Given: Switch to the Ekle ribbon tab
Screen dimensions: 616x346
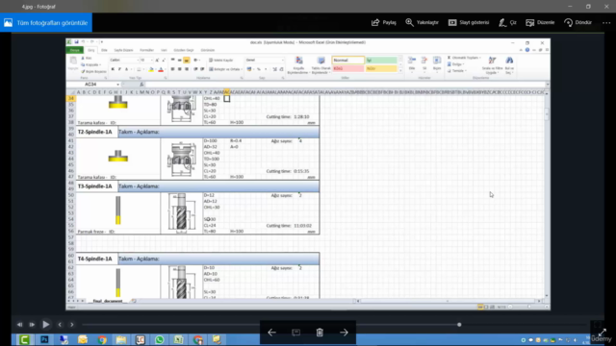Looking at the screenshot, I should 104,50.
